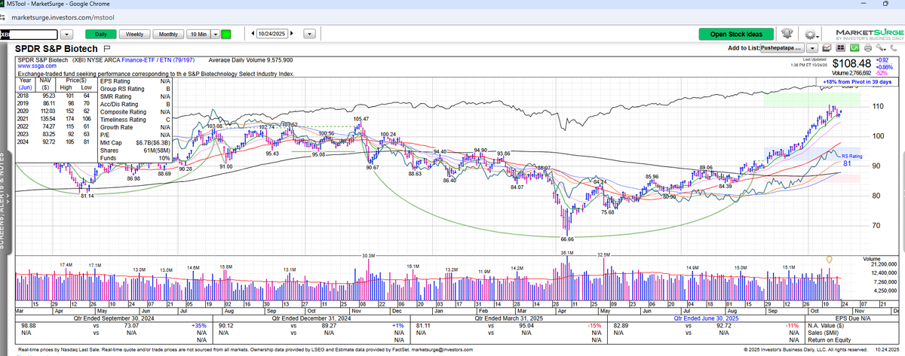Select the 10 Min intraday interval
Viewport: 905px width, 356px height.
point(198,34)
